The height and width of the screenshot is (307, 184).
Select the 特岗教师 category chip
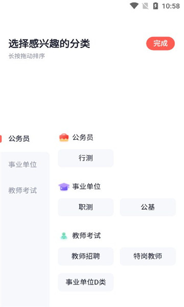tap(148, 256)
